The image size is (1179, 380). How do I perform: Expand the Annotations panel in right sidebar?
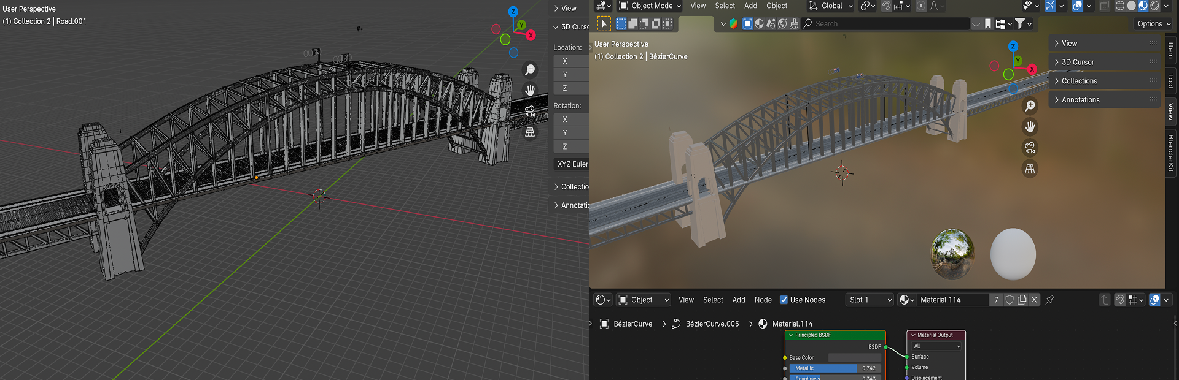tap(1104, 100)
